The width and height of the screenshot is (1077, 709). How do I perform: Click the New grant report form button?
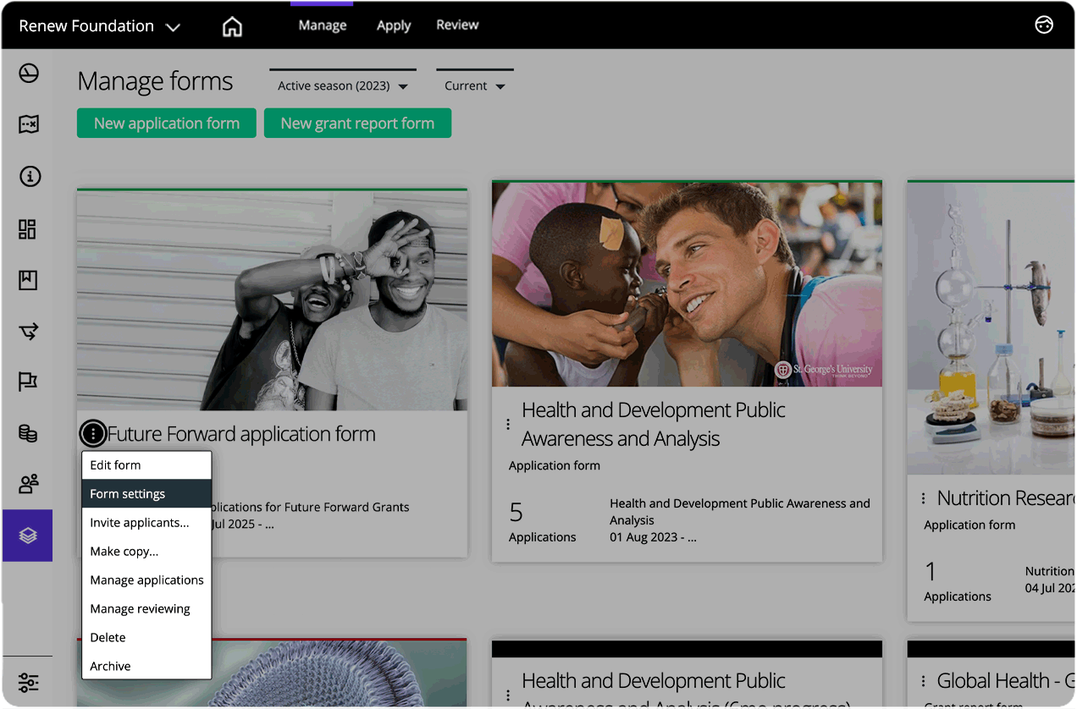(357, 124)
